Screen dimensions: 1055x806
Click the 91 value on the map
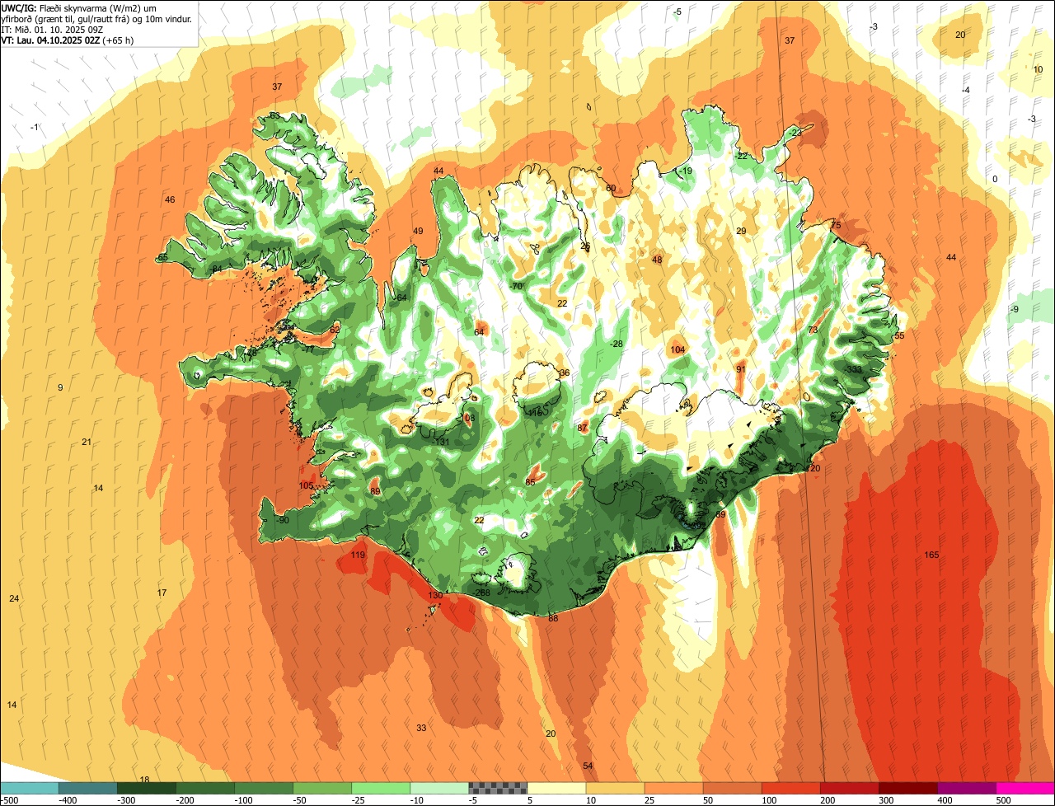[x=741, y=369]
